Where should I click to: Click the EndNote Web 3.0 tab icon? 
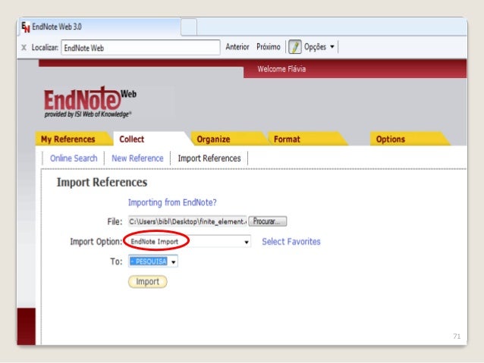click(x=26, y=27)
